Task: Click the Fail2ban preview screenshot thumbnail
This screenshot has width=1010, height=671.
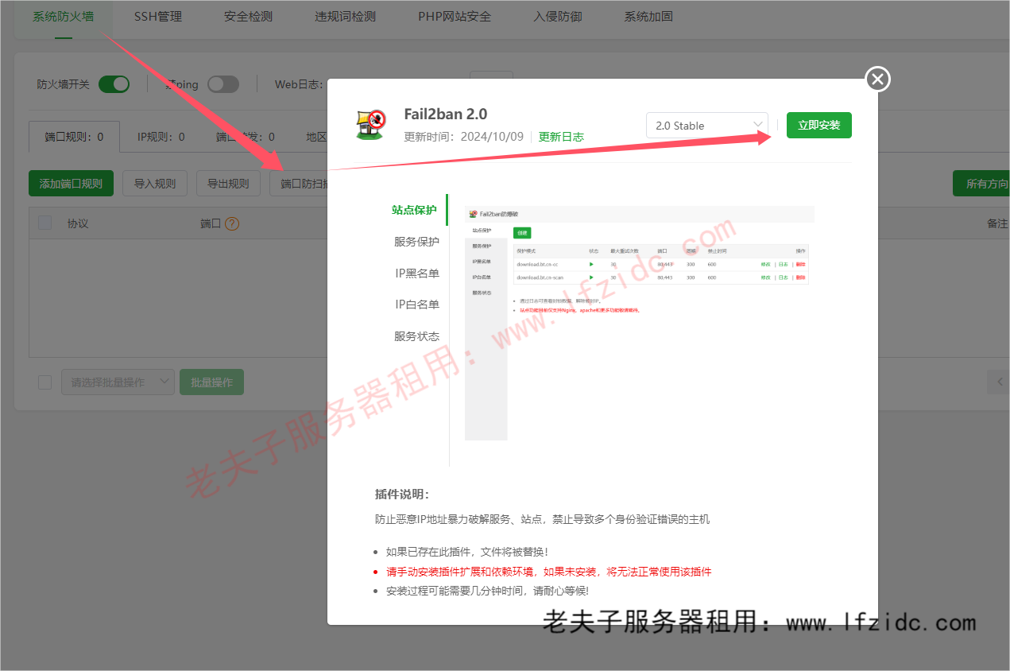Action: coord(640,324)
